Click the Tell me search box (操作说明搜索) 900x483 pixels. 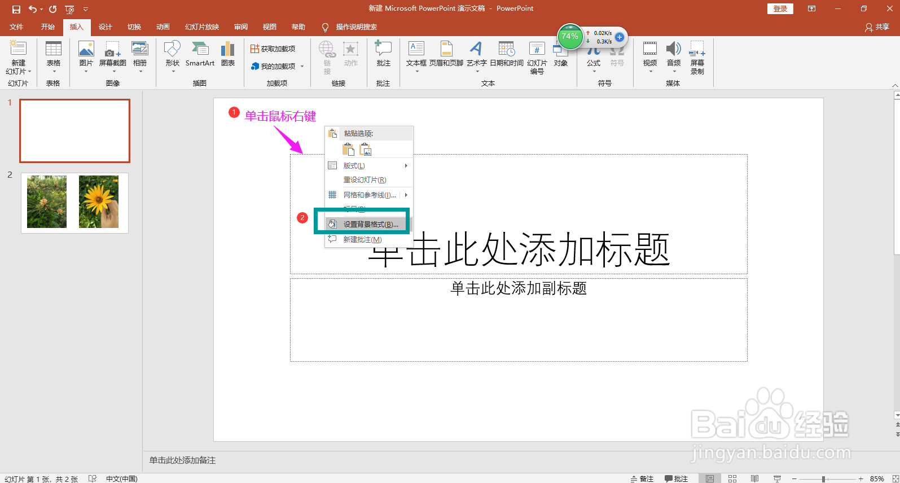click(356, 27)
